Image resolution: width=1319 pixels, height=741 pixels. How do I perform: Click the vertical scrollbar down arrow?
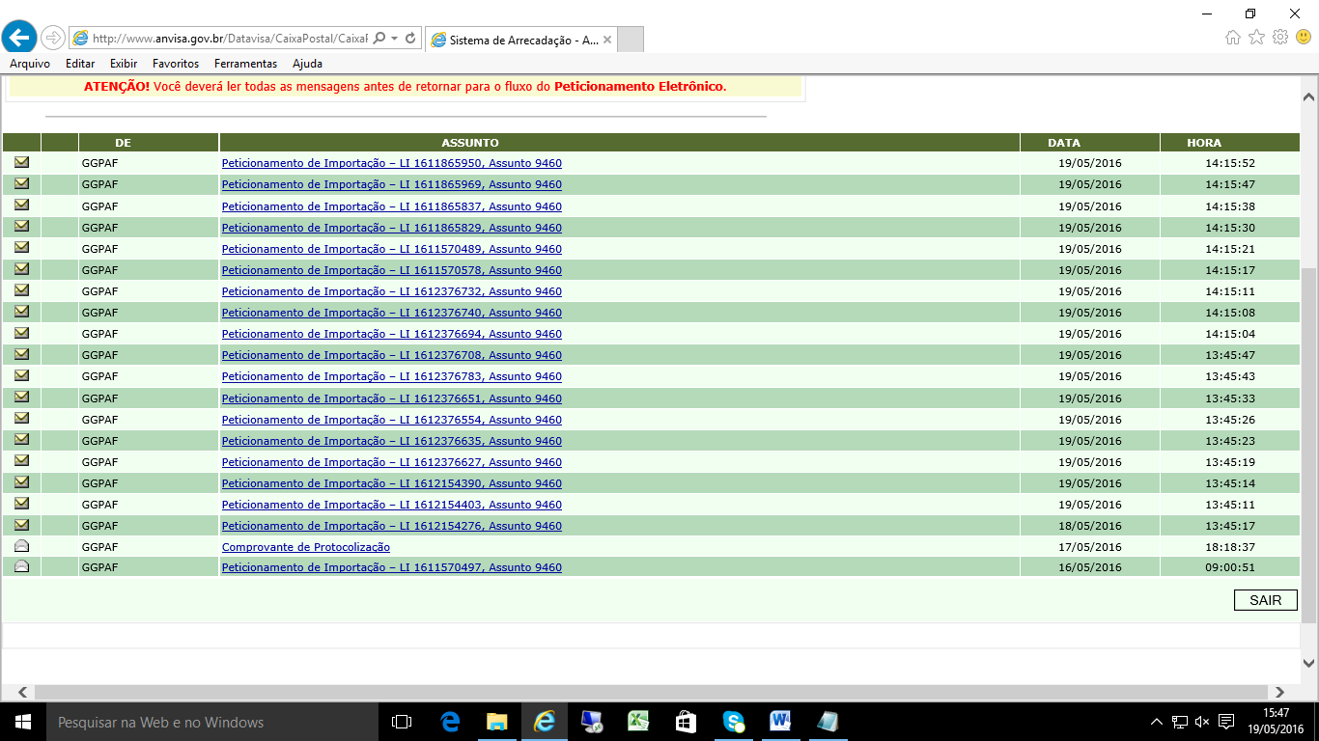coord(1309,663)
